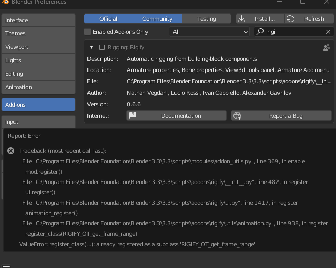This screenshot has width=336, height=268.
Task: Click the Rigify file path text
Action: [x=229, y=81]
